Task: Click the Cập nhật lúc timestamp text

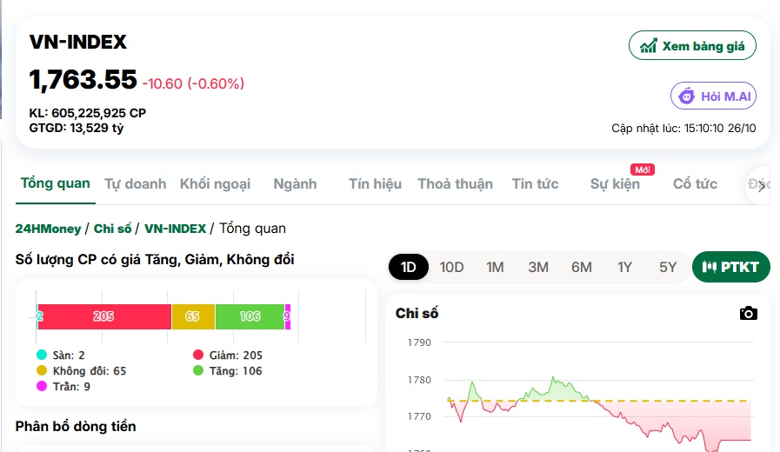Action: pyautogui.click(x=683, y=129)
